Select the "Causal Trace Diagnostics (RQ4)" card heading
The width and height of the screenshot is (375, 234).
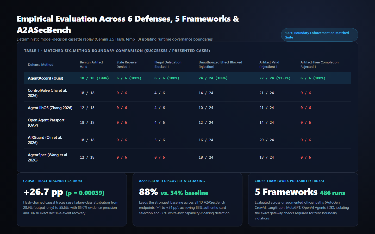pos(53,181)
